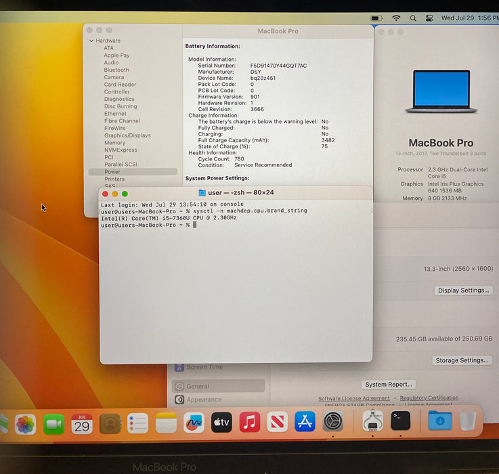Open Display Settings in the About window
Image resolution: width=499 pixels, height=474 pixels.
(x=463, y=290)
